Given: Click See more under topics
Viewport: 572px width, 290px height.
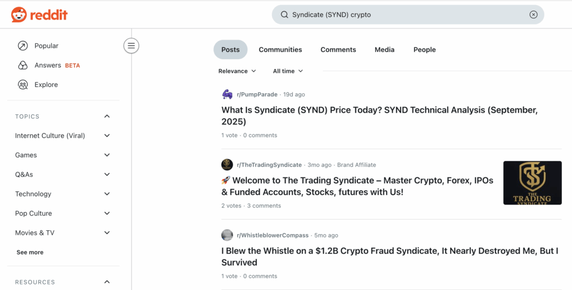Looking at the screenshot, I should tap(30, 252).
